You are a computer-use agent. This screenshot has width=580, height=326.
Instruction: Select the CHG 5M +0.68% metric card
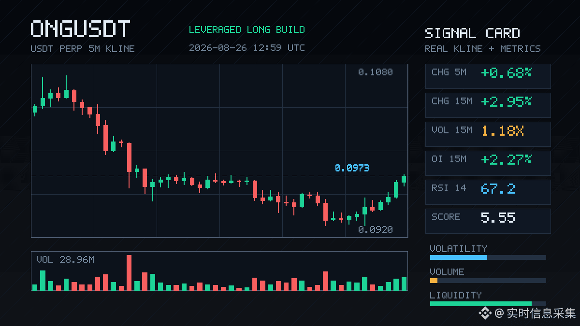(488, 76)
